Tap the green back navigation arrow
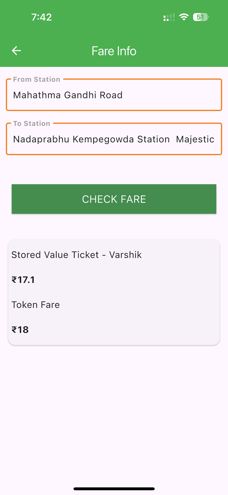Image resolution: width=228 pixels, height=495 pixels. point(16,50)
